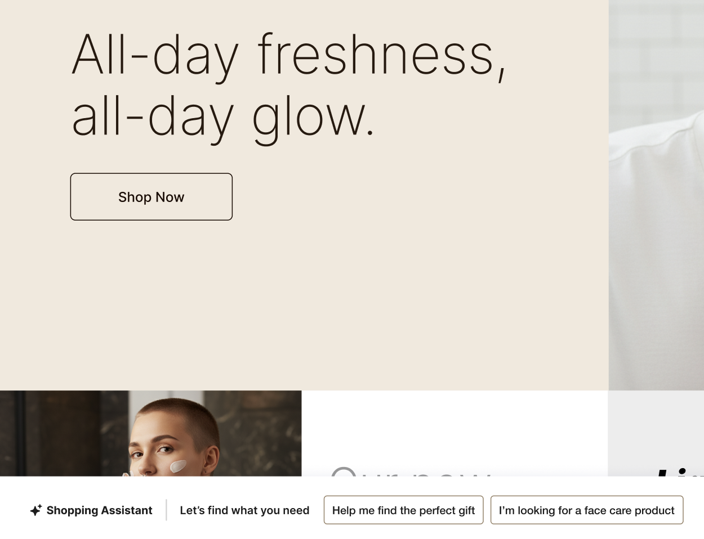Click "Let's find what you need" text
Image resolution: width=704 pixels, height=539 pixels.
click(x=244, y=510)
